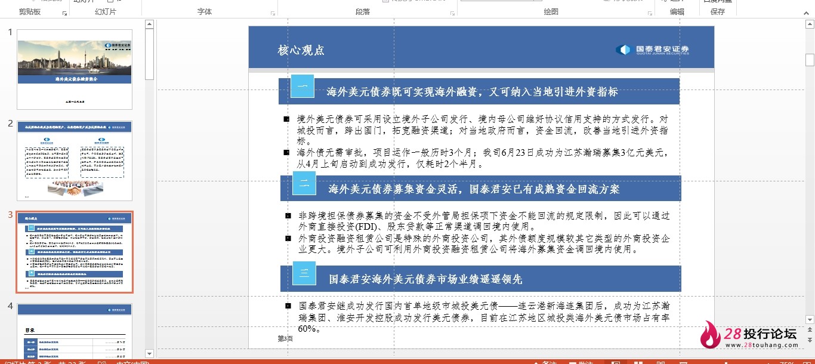Screen dimensions: 815x364
Task: Open the 段落 group dialog launcher
Action: 452,13
